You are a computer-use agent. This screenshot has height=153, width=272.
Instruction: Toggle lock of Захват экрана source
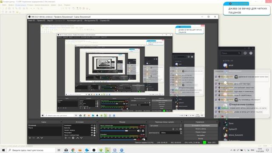coord(94,130)
